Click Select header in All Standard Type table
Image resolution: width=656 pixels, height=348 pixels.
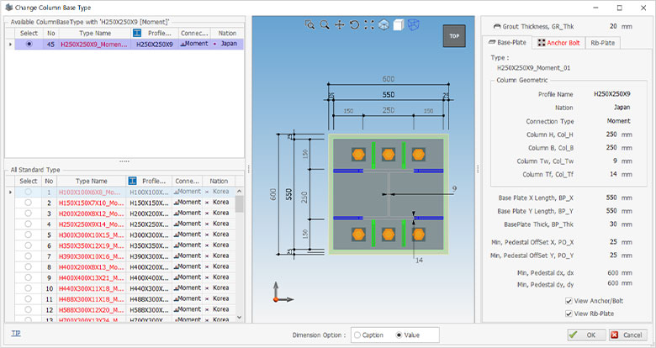(x=28, y=181)
